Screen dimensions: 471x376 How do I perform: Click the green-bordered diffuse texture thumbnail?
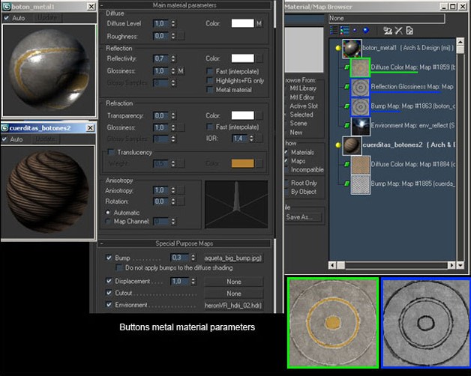pyautogui.click(x=333, y=322)
